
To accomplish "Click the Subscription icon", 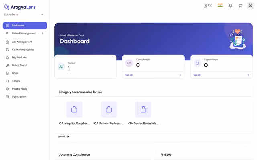I will (7, 97).
